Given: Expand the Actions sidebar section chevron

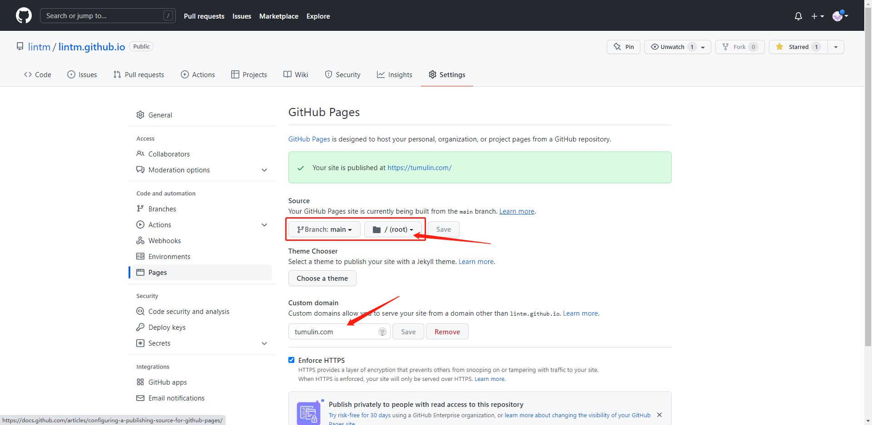Looking at the screenshot, I should pos(264,225).
